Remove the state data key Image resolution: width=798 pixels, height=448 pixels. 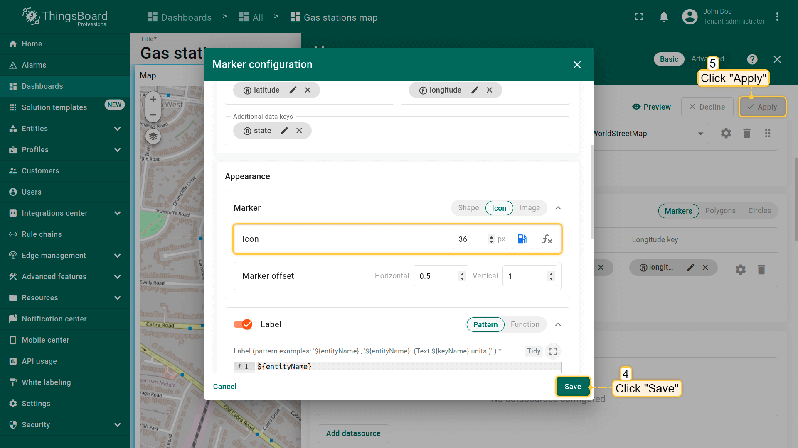[x=299, y=131]
